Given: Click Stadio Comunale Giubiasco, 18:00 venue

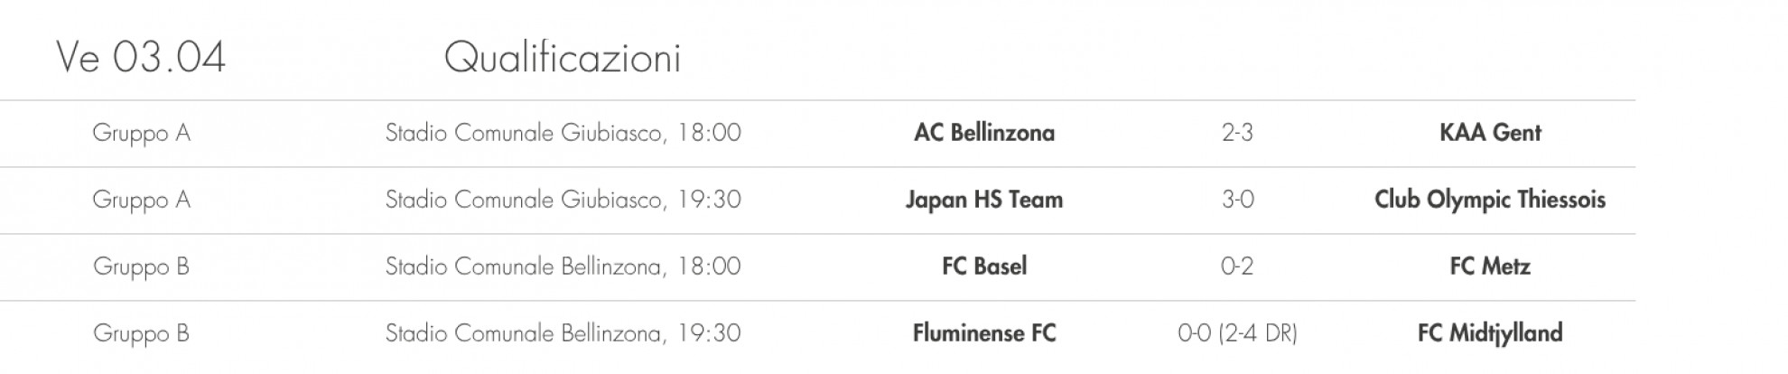Looking at the screenshot, I should (563, 133).
